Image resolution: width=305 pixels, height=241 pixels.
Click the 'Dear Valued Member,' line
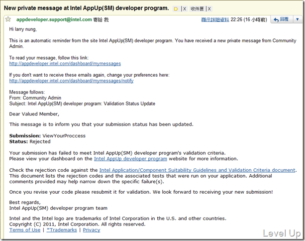click(34, 114)
